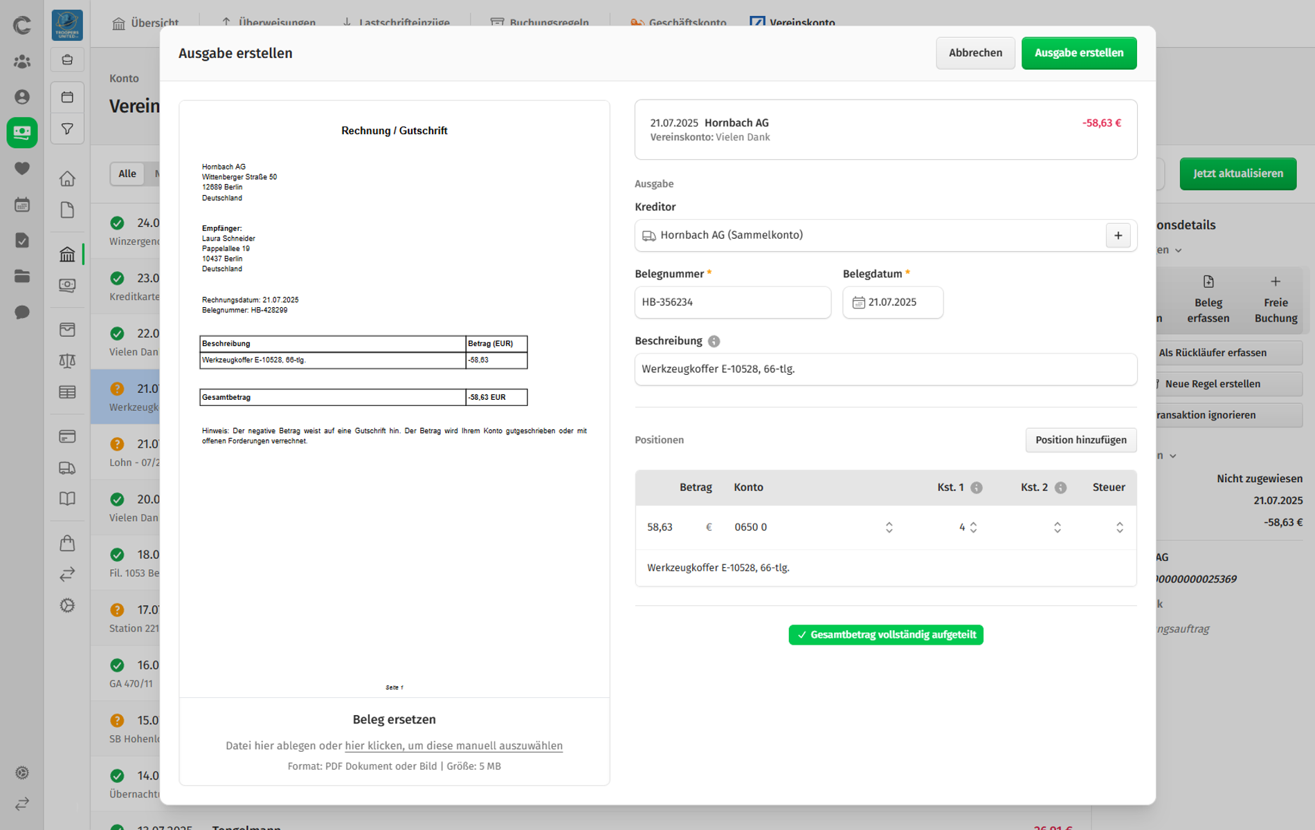
Task: Open the document page icon in second sidebar
Action: coord(67,210)
